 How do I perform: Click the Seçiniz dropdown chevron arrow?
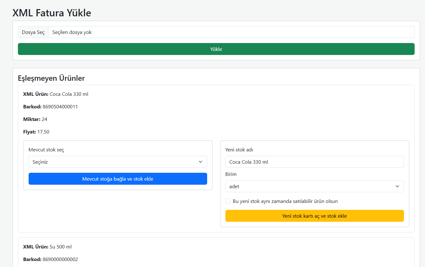pos(201,161)
